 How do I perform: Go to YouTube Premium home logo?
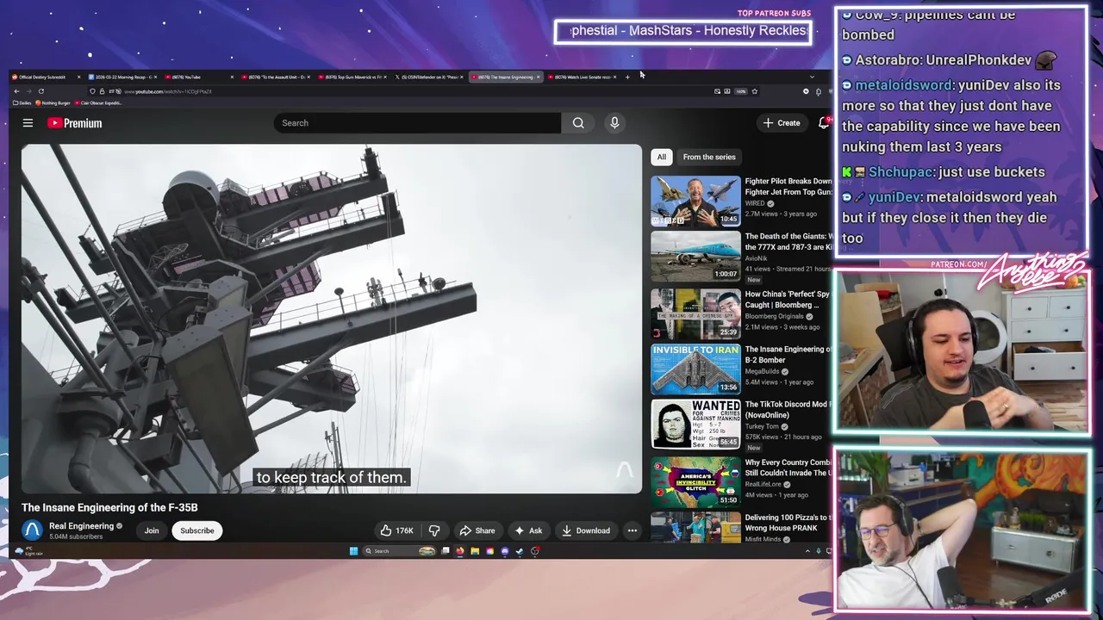[74, 123]
